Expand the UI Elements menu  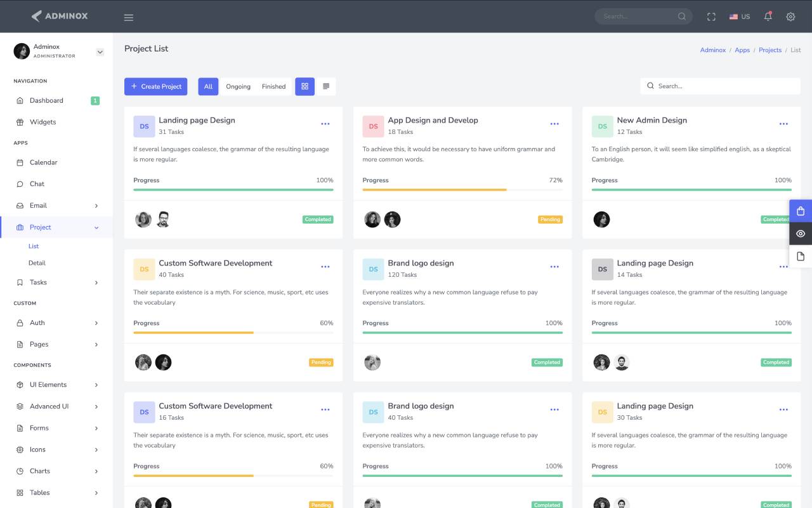[x=56, y=385]
